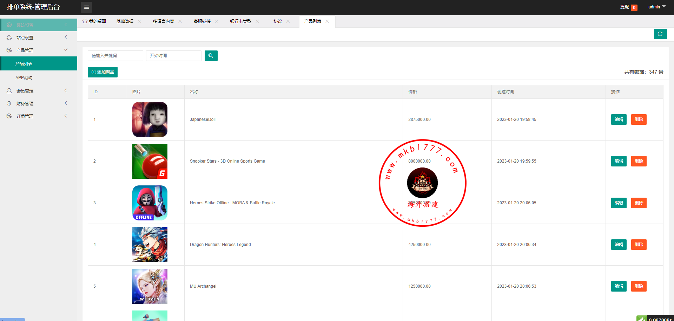
Task: Click the 站点设置 sidebar icon
Action: point(9,37)
